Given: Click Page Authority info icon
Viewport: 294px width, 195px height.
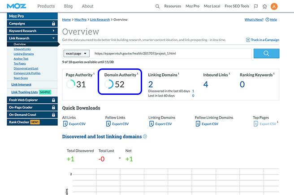Looking at the screenshot, I should tap(94, 73).
